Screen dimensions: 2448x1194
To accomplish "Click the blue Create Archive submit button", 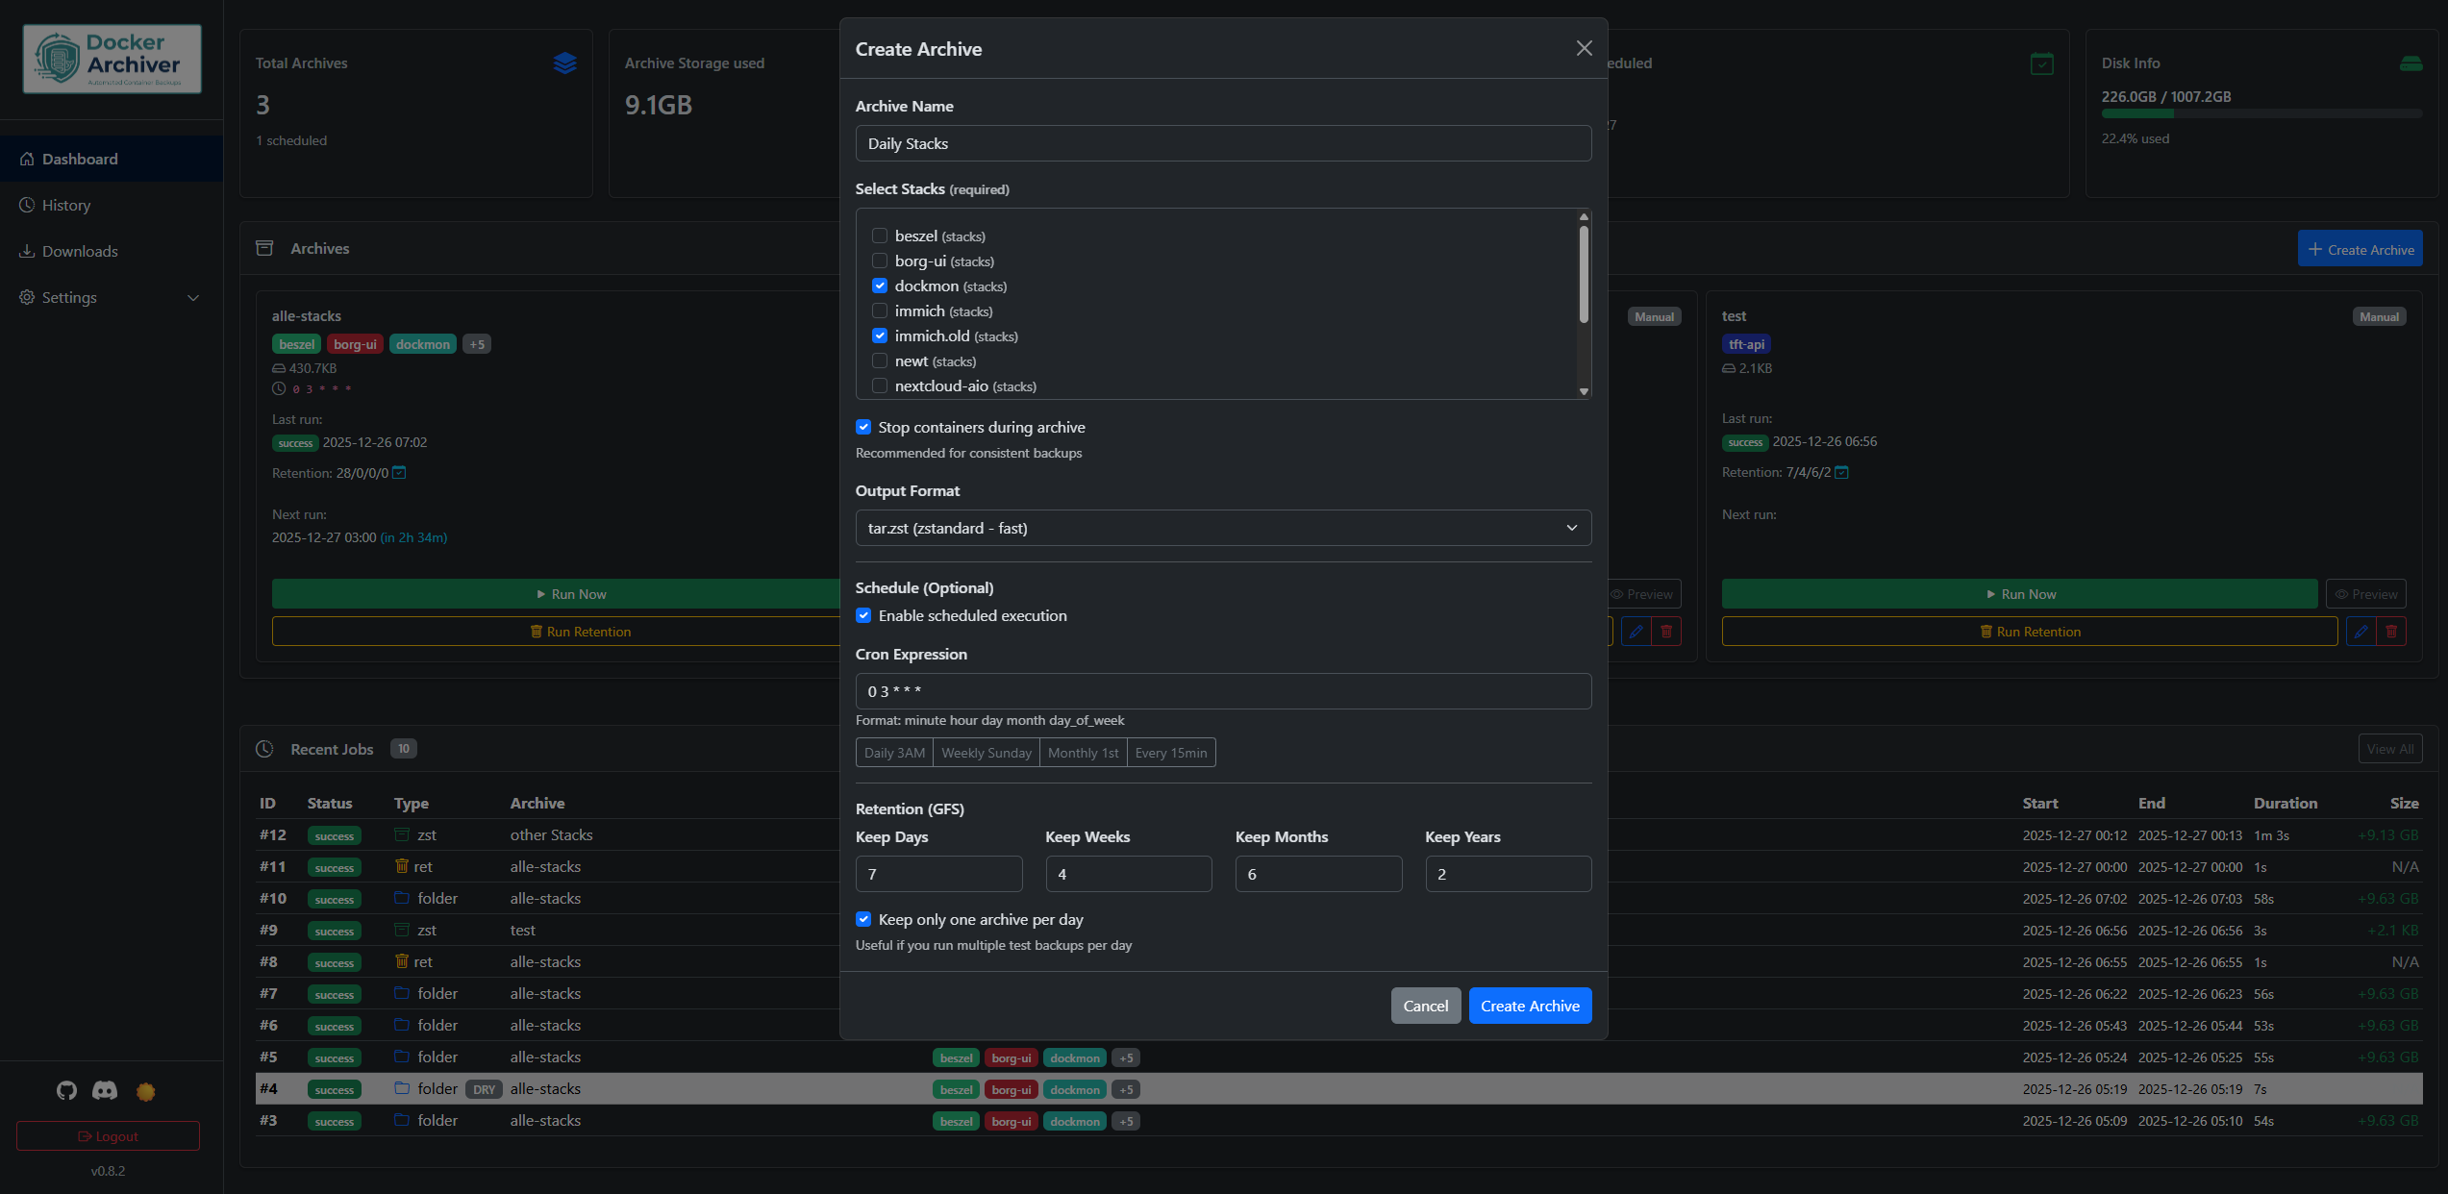I will [1530, 1006].
